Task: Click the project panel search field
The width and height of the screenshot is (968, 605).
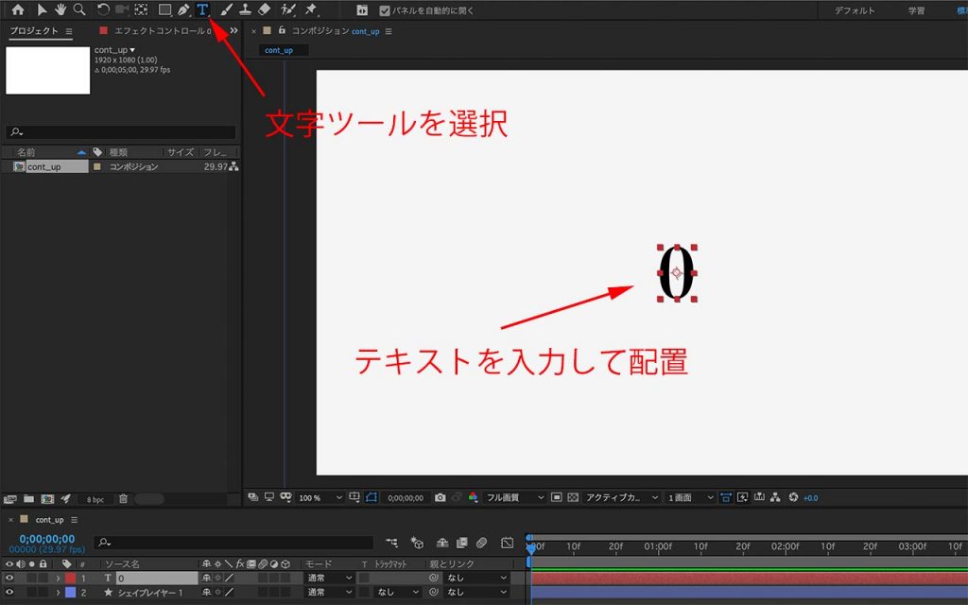Action: tap(121, 132)
